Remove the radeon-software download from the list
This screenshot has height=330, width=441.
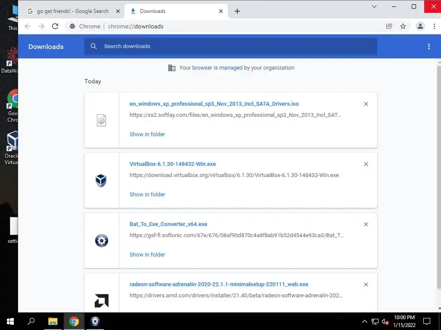tap(366, 284)
